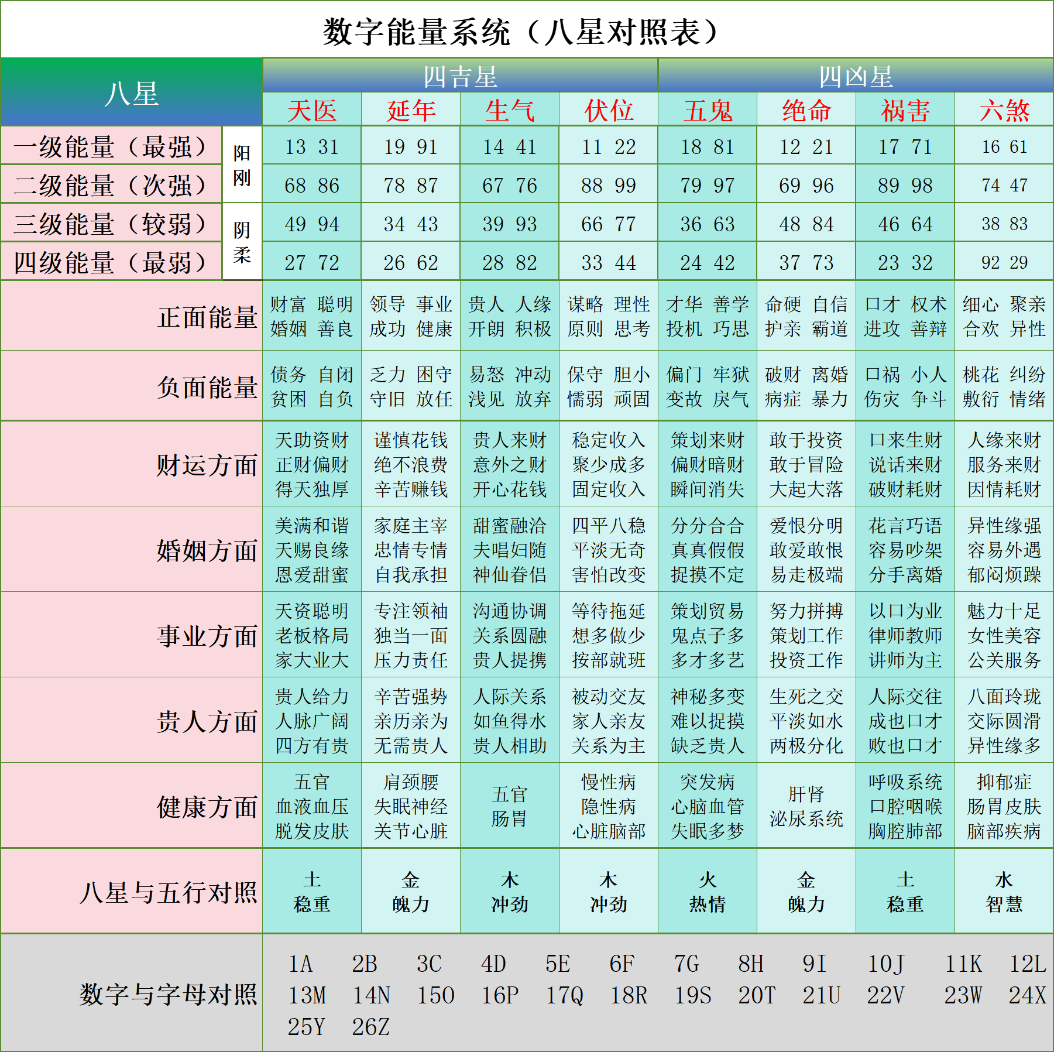This screenshot has height=1052, width=1054.
Task: Select cell 水 智慧
Action: [x=1004, y=891]
